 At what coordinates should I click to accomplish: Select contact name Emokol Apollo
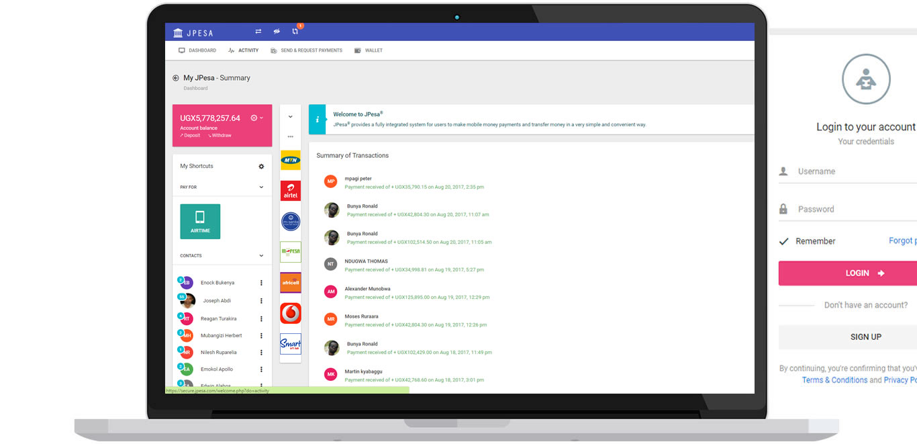pyautogui.click(x=218, y=369)
